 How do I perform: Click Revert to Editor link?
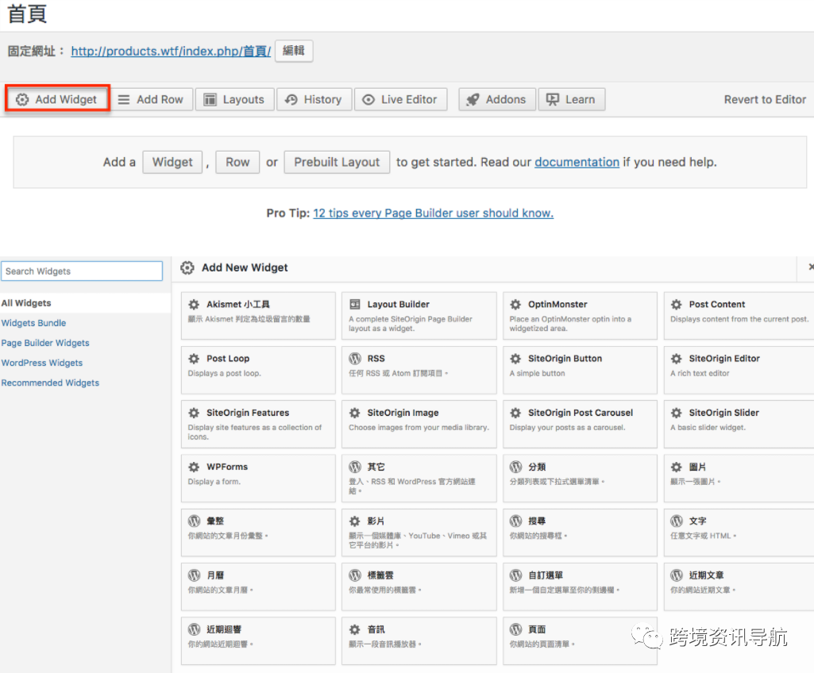point(765,99)
